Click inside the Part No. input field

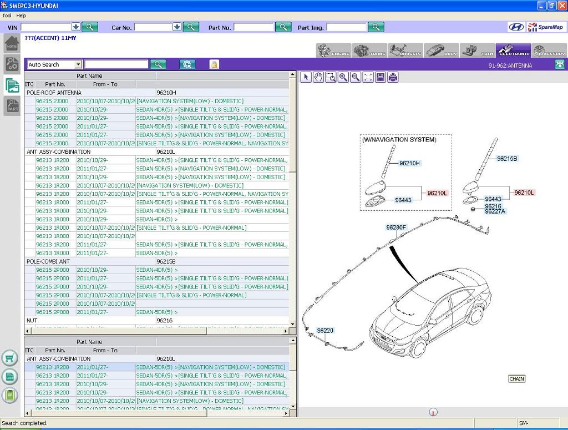point(253,27)
